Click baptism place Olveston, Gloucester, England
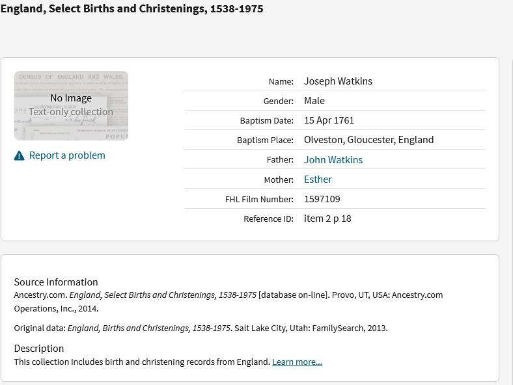 pyautogui.click(x=368, y=140)
